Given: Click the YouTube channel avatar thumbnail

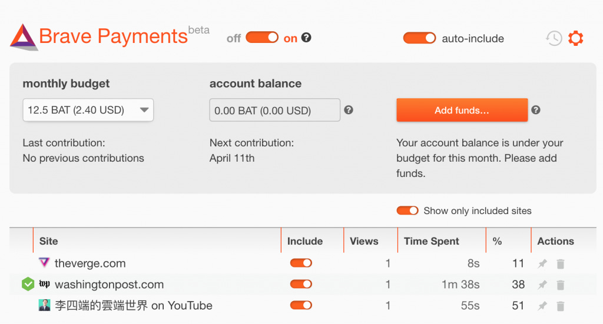Looking at the screenshot, I should pos(45,305).
